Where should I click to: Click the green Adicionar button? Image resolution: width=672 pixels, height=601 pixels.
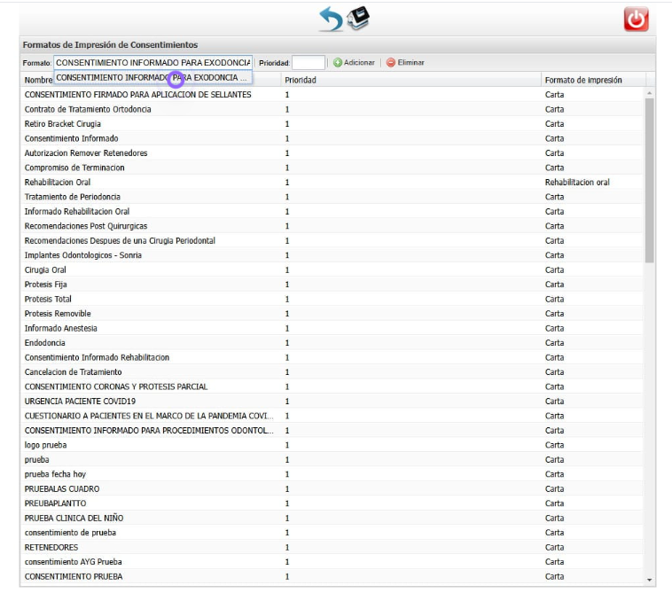[x=354, y=63]
